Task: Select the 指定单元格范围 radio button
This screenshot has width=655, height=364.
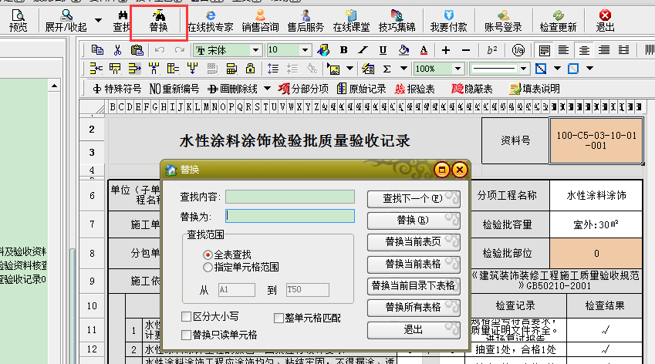Action: pyautogui.click(x=208, y=267)
